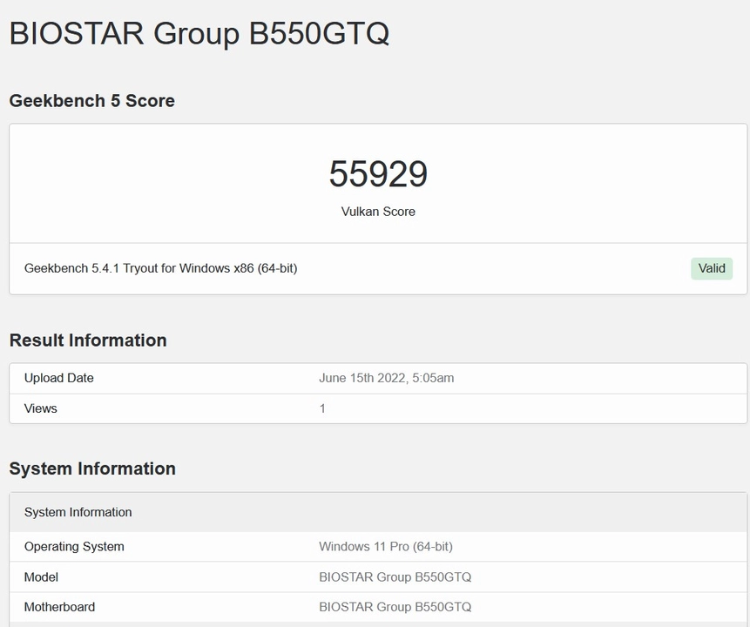Select the 55929 score value
This screenshot has width=750, height=627.
378,173
